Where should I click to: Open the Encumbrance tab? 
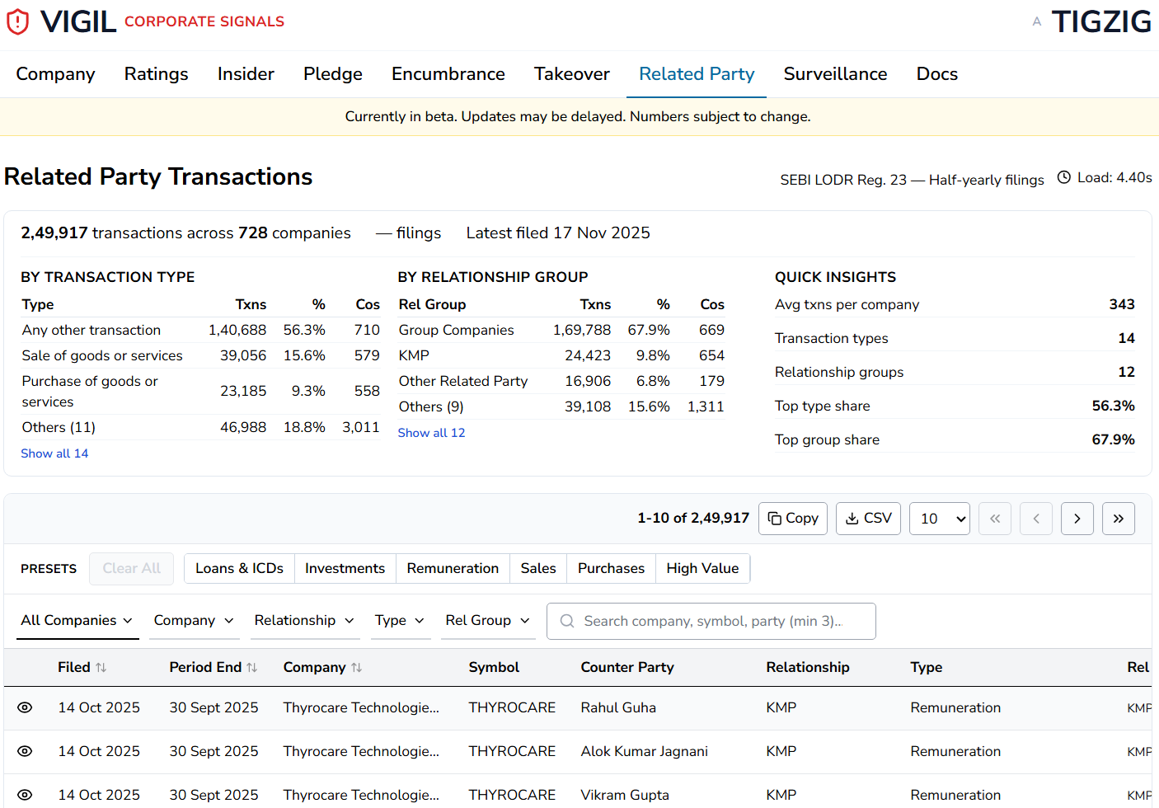point(448,74)
